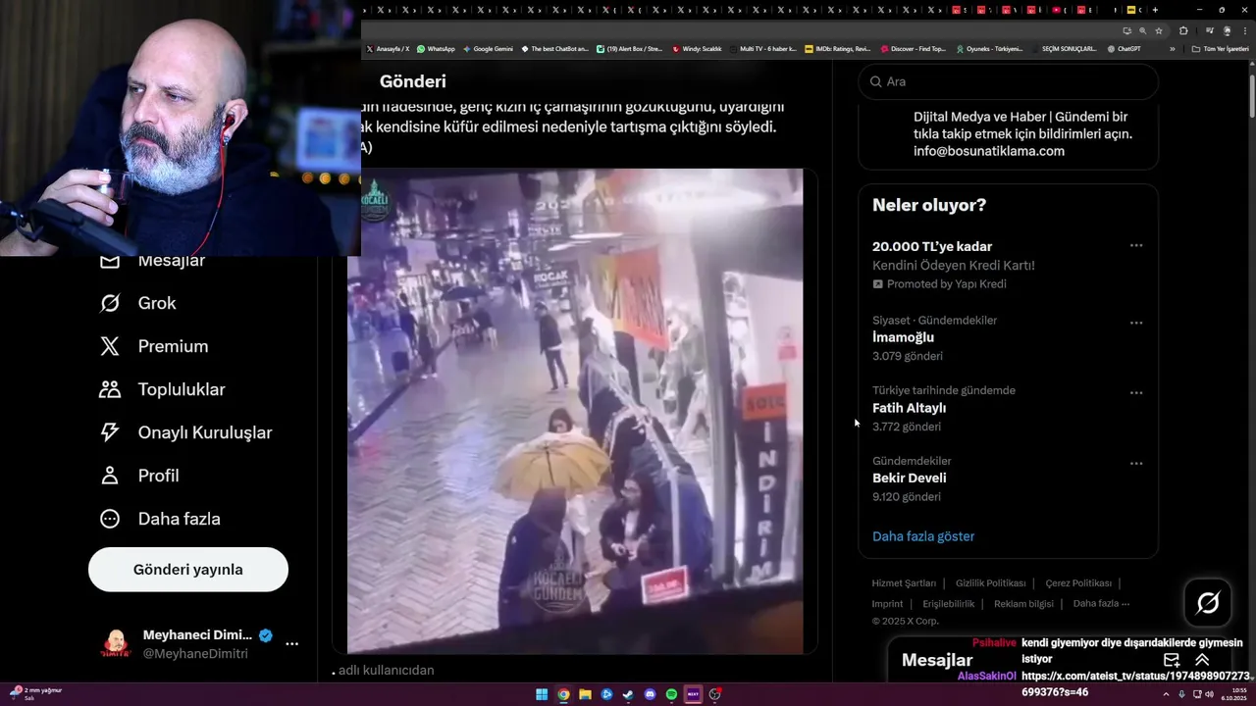The image size is (1256, 706).
Task: Open options for Yapı Kredi promoted trend
Action: point(1136,246)
